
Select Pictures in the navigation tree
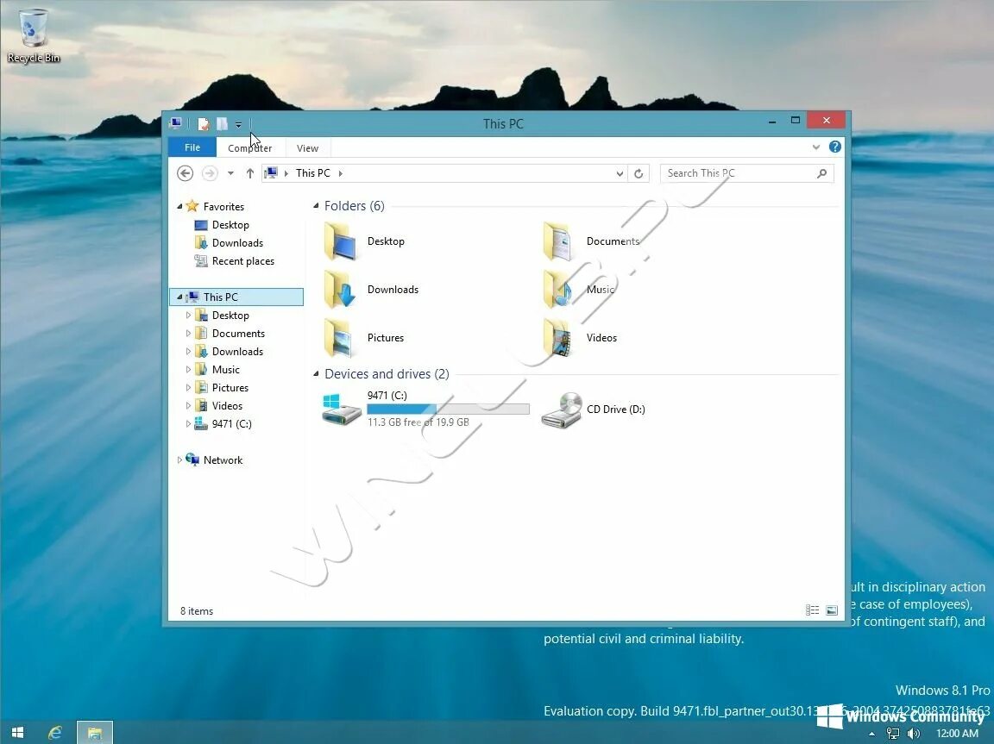[230, 387]
